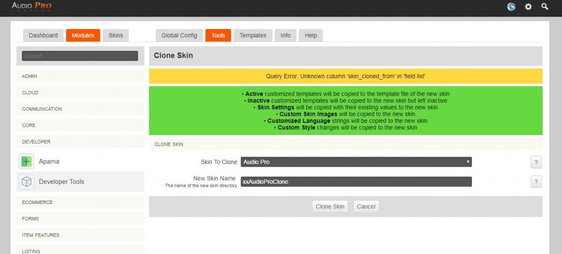Expand the CLOUD category
Screen dimensions: 562x254
80,93
